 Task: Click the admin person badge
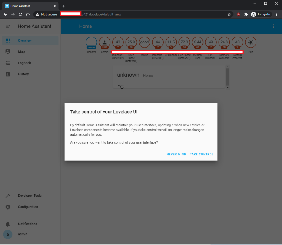click(x=105, y=43)
